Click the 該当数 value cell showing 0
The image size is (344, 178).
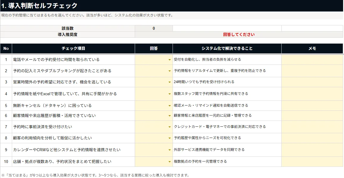point(154,28)
